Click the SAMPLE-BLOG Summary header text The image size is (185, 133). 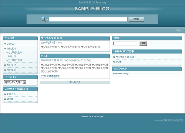(92, 3)
